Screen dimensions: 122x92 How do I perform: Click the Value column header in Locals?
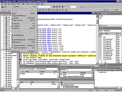coord(110,34)
